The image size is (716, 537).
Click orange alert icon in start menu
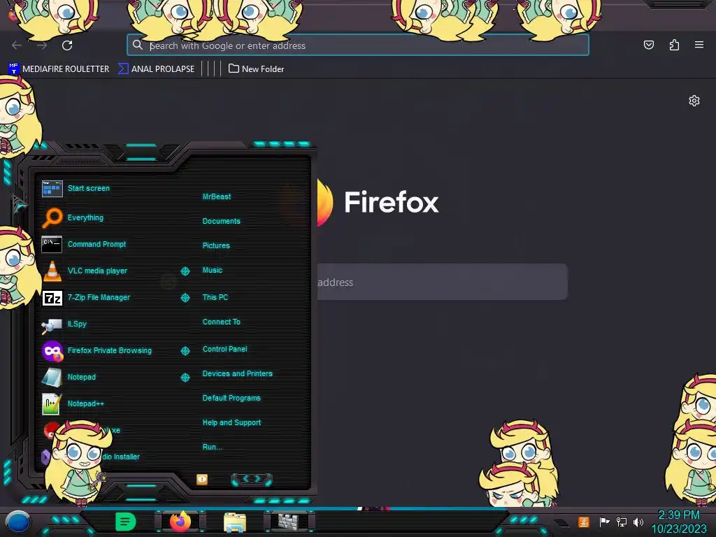point(202,480)
